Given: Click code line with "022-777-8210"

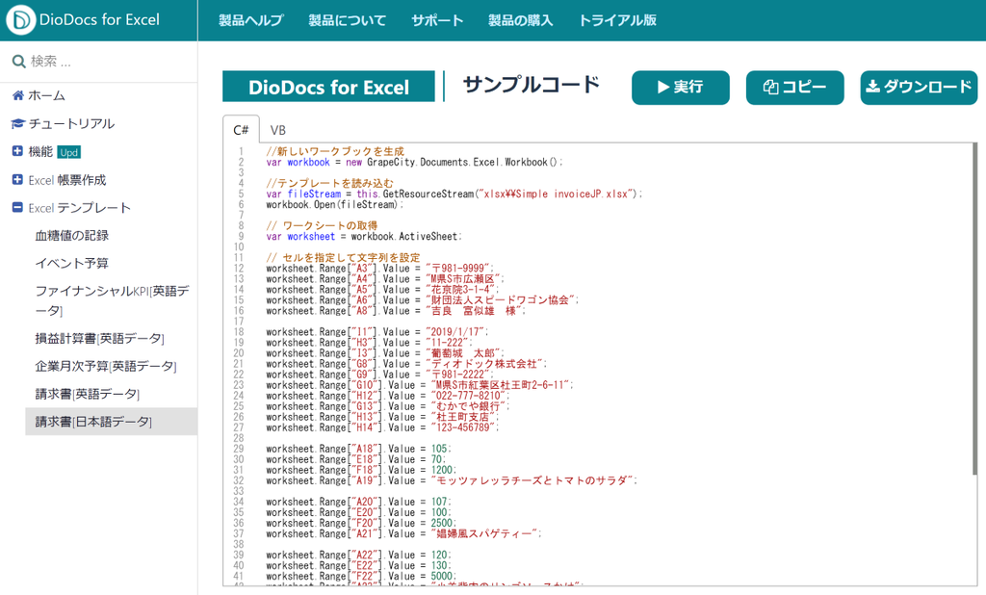Looking at the screenshot, I should 387,396.
